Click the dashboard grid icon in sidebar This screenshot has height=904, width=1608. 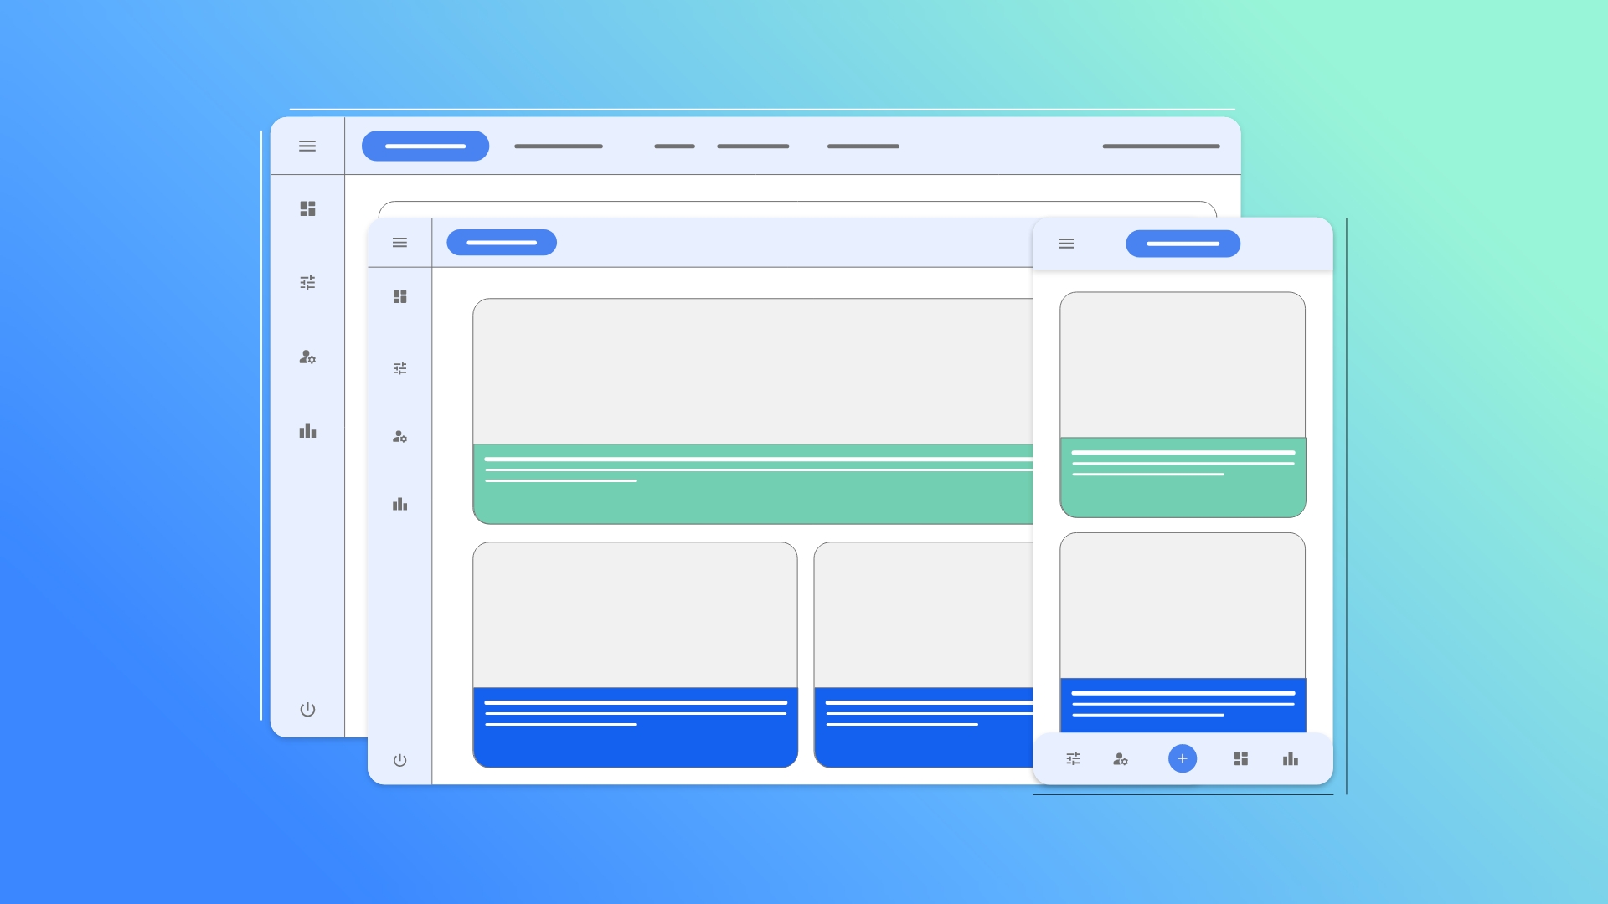(x=308, y=208)
